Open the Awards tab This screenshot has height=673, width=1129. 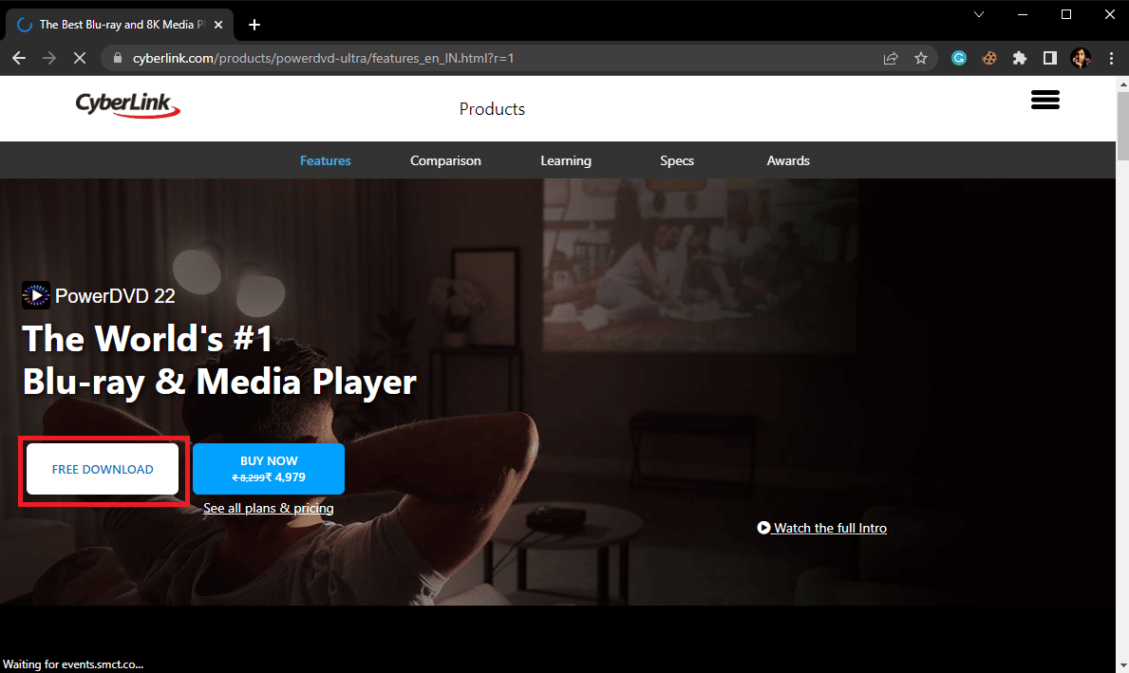(788, 160)
